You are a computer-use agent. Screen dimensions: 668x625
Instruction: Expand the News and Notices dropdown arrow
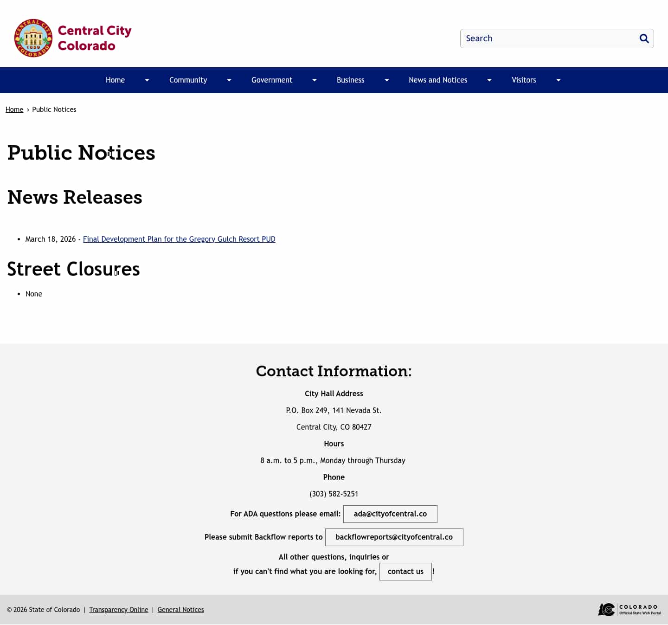[x=489, y=80]
